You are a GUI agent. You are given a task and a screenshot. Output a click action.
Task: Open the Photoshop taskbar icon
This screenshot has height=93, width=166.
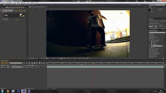(18, 91)
